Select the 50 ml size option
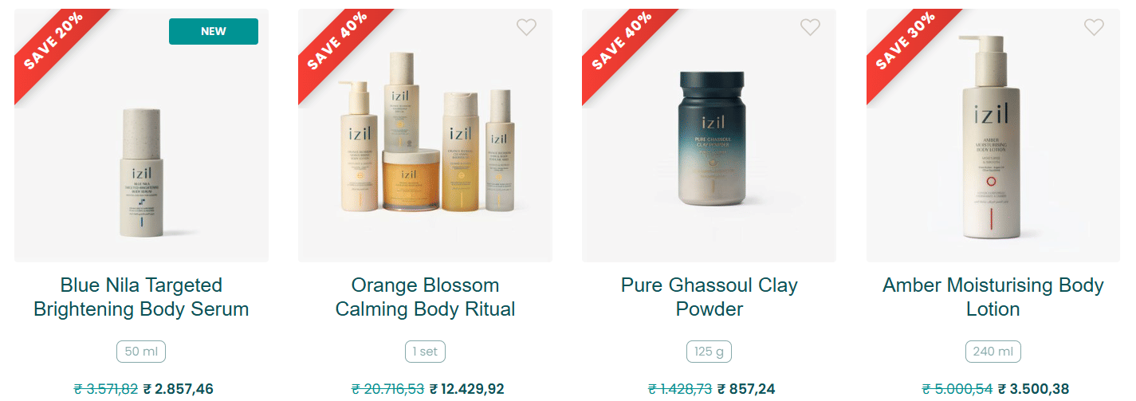 coord(141,352)
